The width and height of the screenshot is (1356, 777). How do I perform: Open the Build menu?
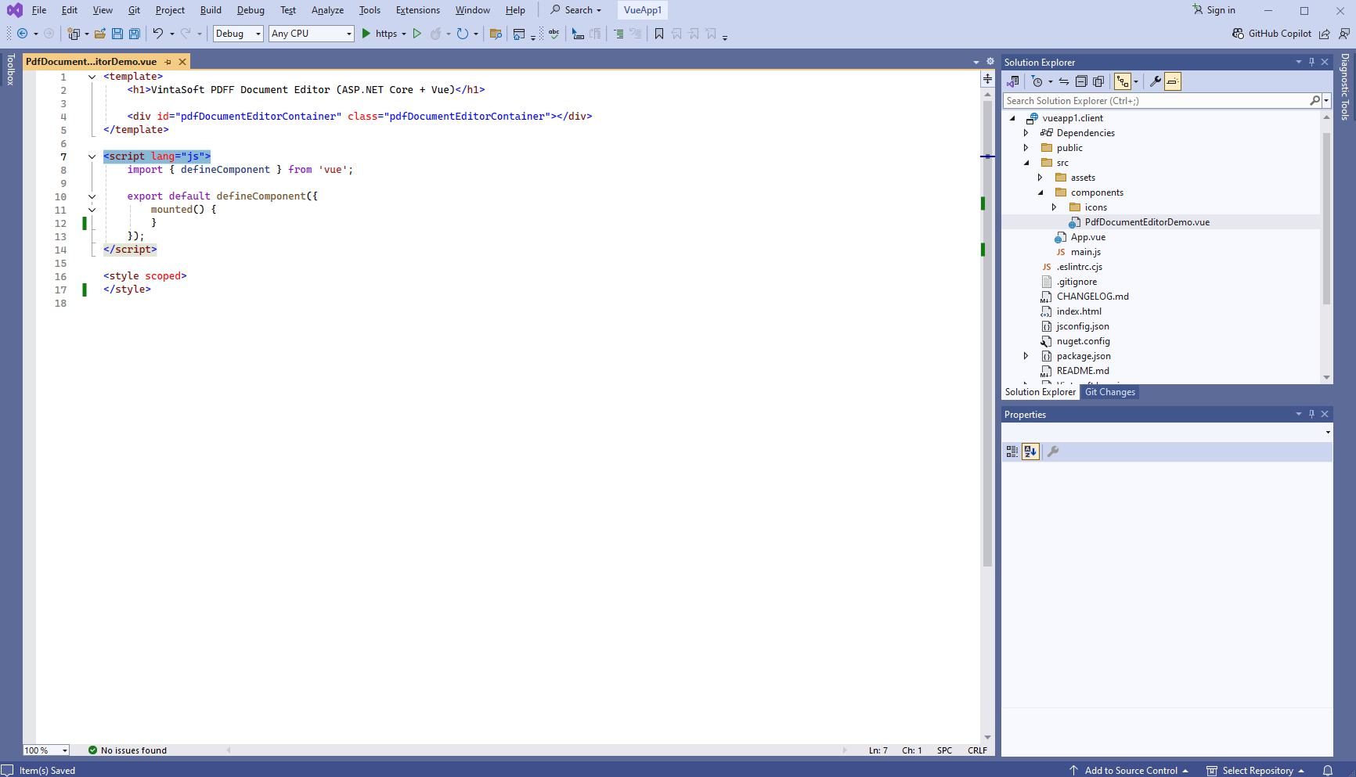click(x=211, y=10)
